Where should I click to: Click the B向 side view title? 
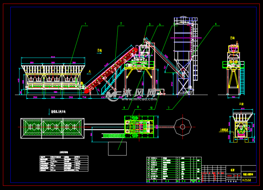[232, 38]
